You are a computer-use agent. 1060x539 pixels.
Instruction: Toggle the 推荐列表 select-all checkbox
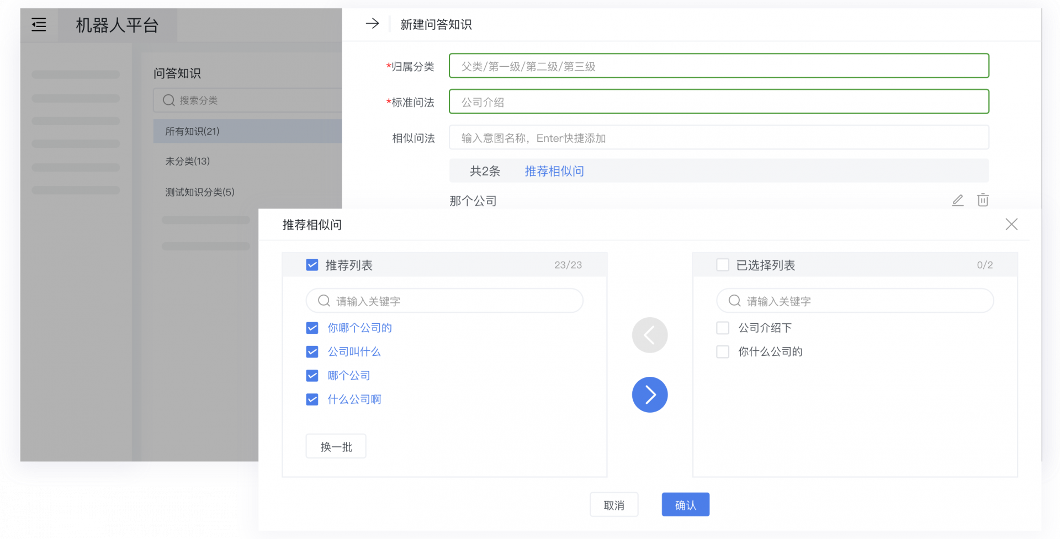click(x=312, y=265)
